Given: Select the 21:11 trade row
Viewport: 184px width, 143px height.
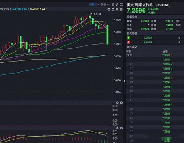Looking at the screenshot, I should [155, 55].
